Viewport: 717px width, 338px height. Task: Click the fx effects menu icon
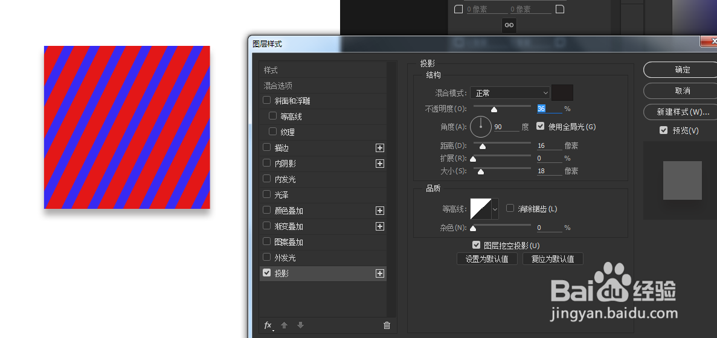(x=268, y=325)
